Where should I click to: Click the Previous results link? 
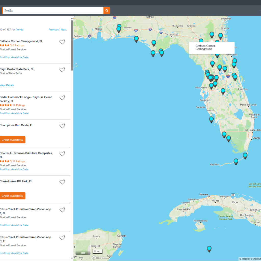click(x=54, y=29)
